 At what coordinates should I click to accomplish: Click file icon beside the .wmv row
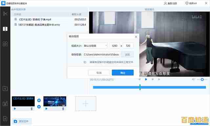click(15, 25)
